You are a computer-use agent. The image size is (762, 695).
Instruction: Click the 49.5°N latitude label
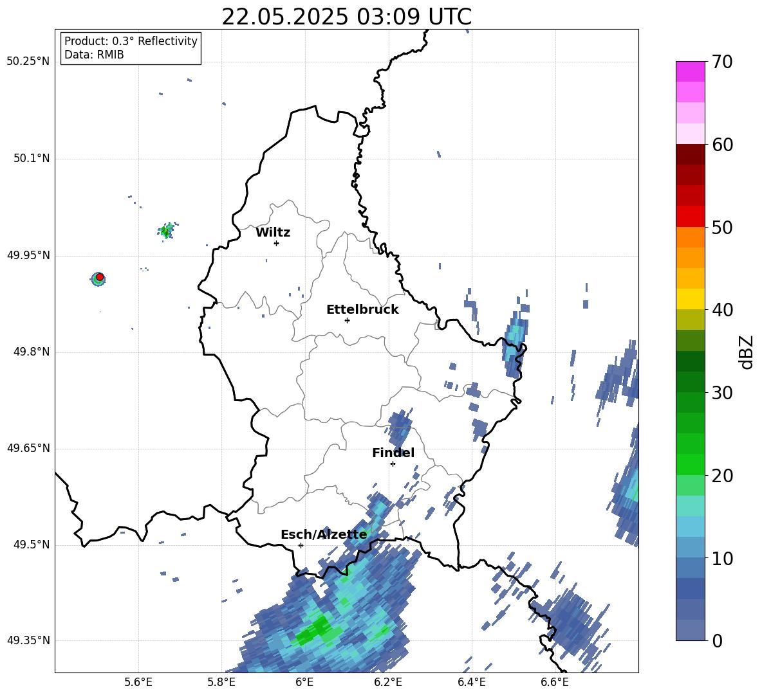click(32, 545)
